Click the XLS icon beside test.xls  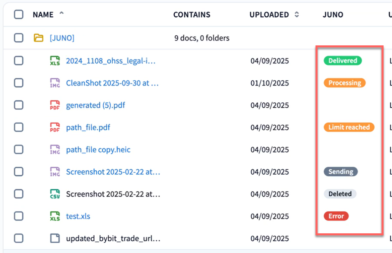(55, 216)
